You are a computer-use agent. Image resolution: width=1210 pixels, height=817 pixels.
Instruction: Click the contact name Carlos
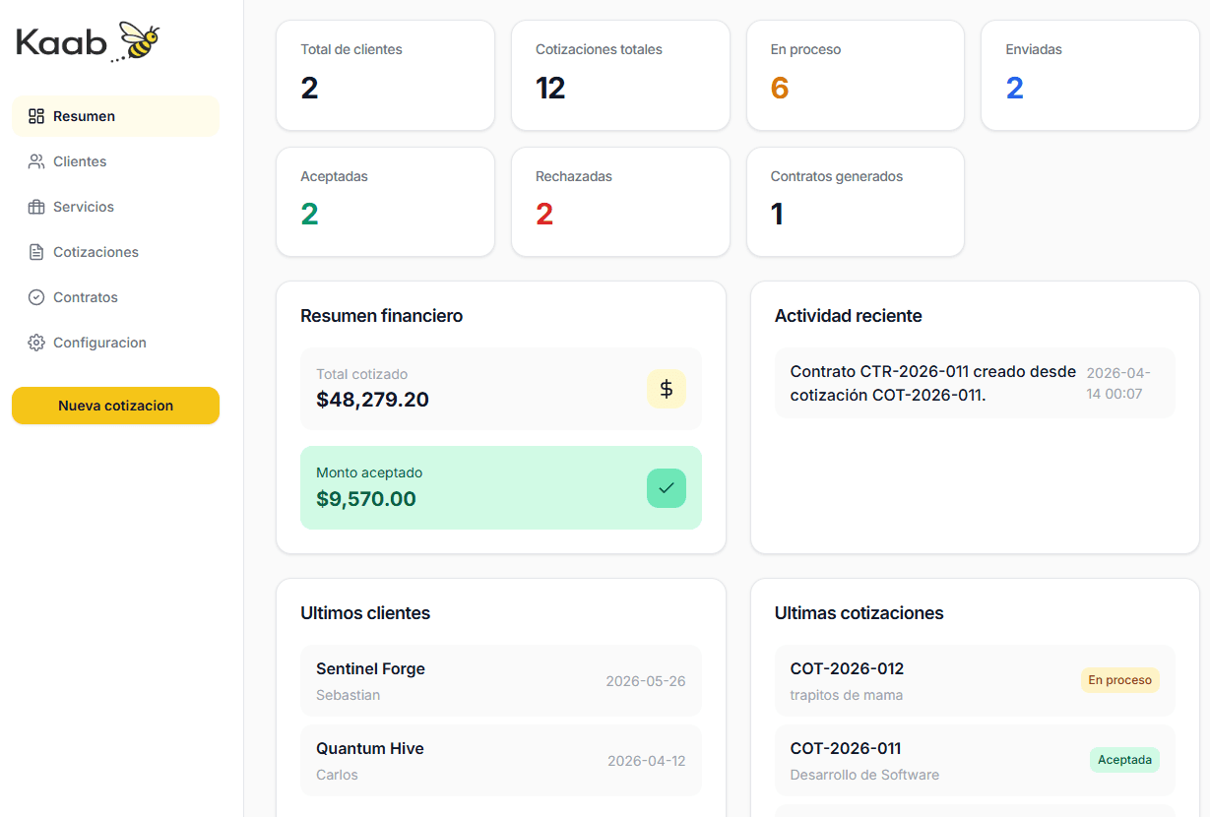point(337,775)
